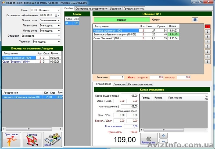Click the Распечатать printer button
This screenshot has height=149, width=215.
[148, 139]
